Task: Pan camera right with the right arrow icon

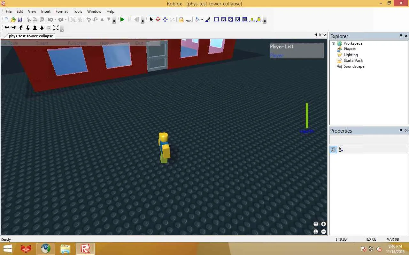Action: point(14,28)
